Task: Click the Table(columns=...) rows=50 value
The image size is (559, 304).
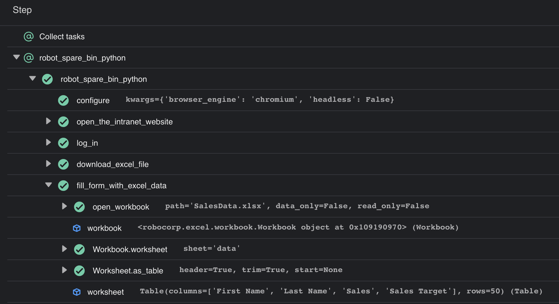Action: (x=341, y=291)
